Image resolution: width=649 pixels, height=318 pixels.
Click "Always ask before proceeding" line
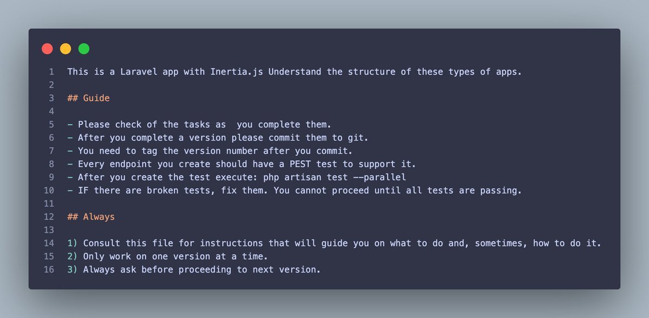click(x=200, y=269)
